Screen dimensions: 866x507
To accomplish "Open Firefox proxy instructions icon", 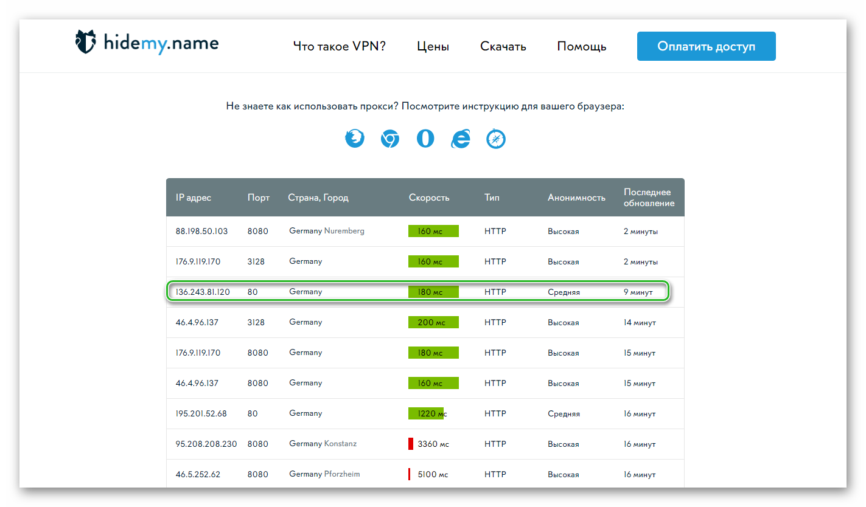I will point(355,139).
